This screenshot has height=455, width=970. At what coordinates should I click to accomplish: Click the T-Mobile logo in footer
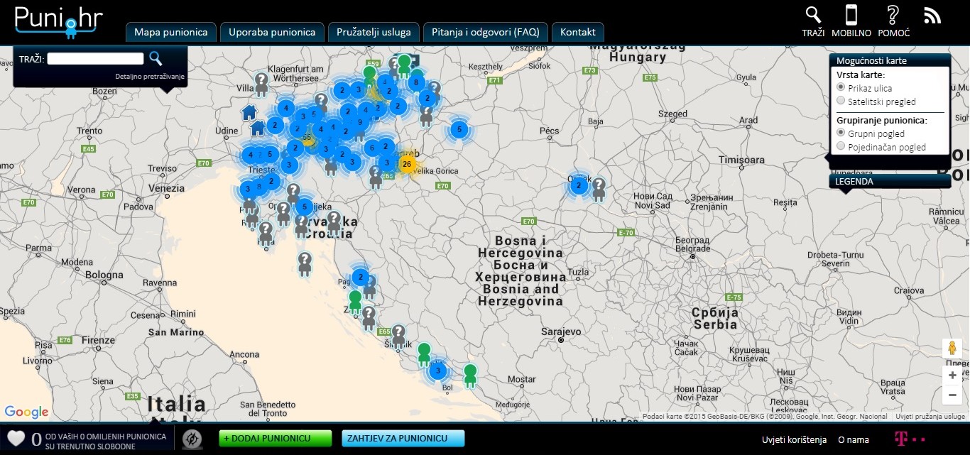(909, 439)
